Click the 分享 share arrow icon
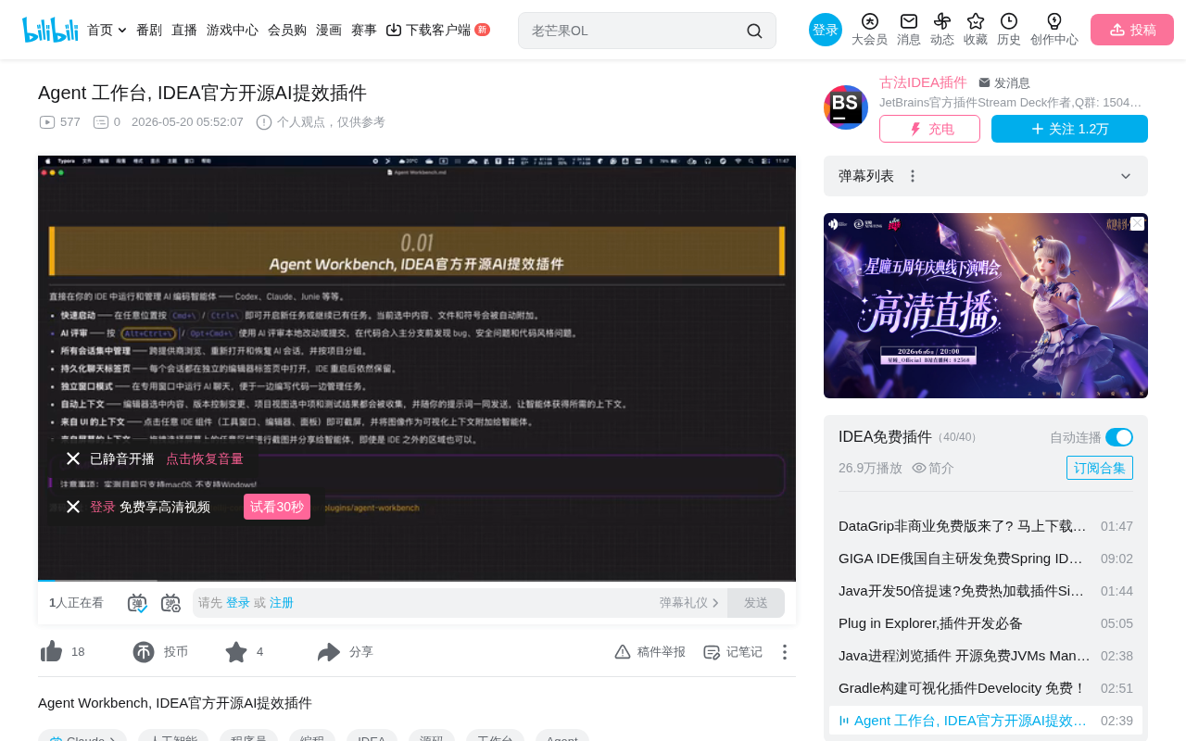 (329, 652)
